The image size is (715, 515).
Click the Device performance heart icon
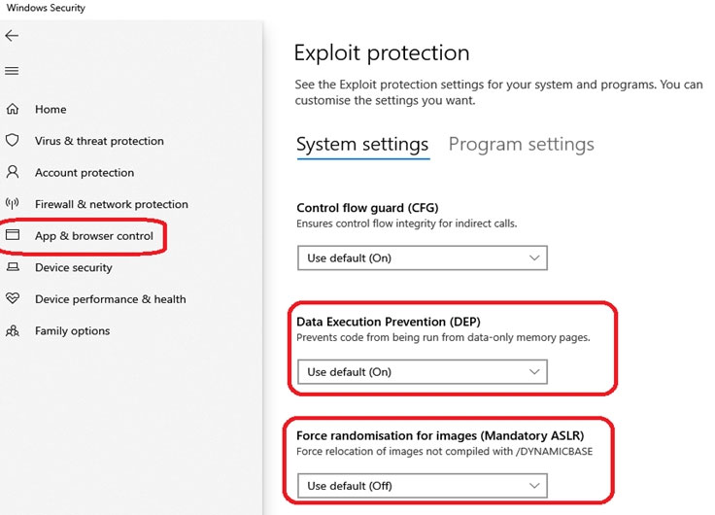click(13, 298)
